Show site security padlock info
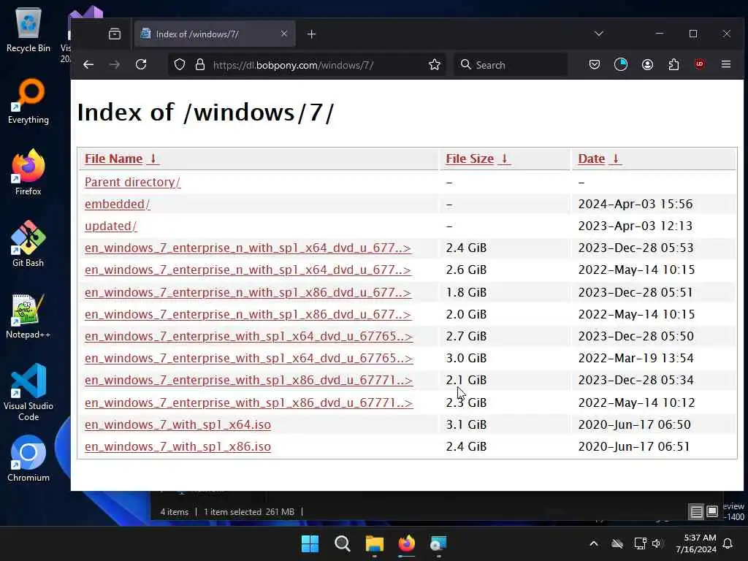The image size is (748, 561). 200,64
